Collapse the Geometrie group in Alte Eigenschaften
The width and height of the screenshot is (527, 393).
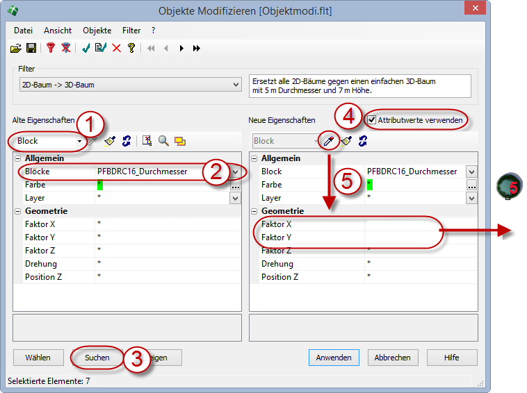pos(18,211)
